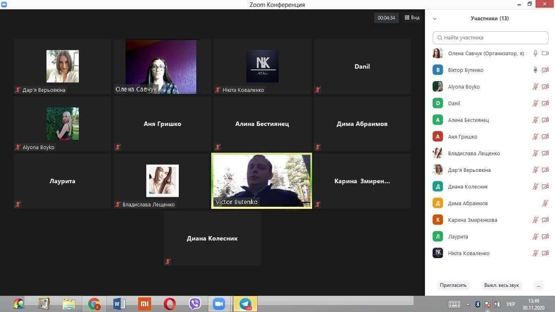Toggle the crossed-out camera for Alyona Boyko
This screenshot has width=555, height=312.
pyautogui.click(x=545, y=87)
